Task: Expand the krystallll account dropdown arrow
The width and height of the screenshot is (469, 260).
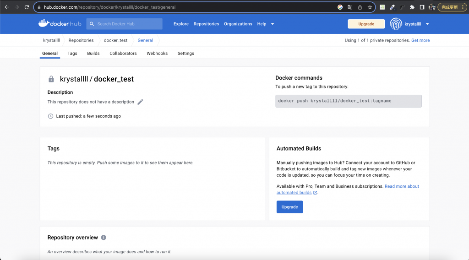Action: [x=427, y=24]
